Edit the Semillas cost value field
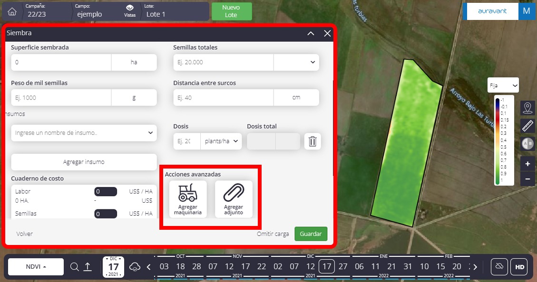Viewport: 537px width, 282px height. [106, 214]
